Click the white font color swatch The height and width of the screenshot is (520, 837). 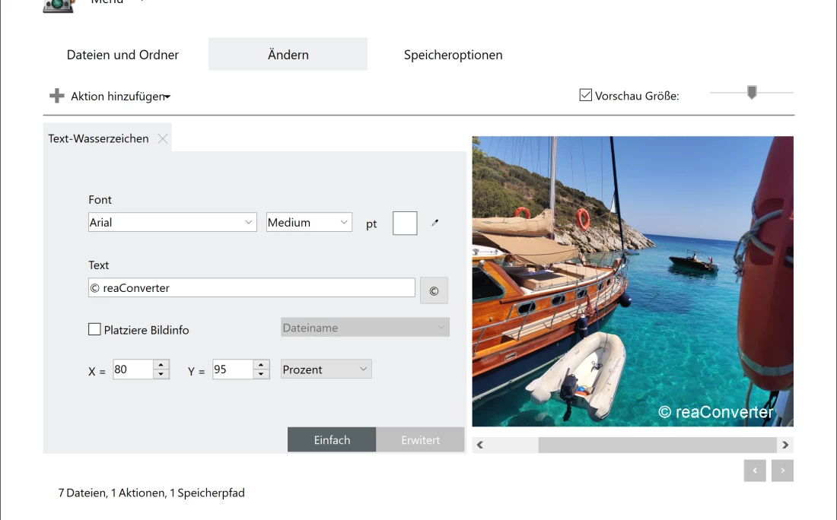pyautogui.click(x=405, y=224)
